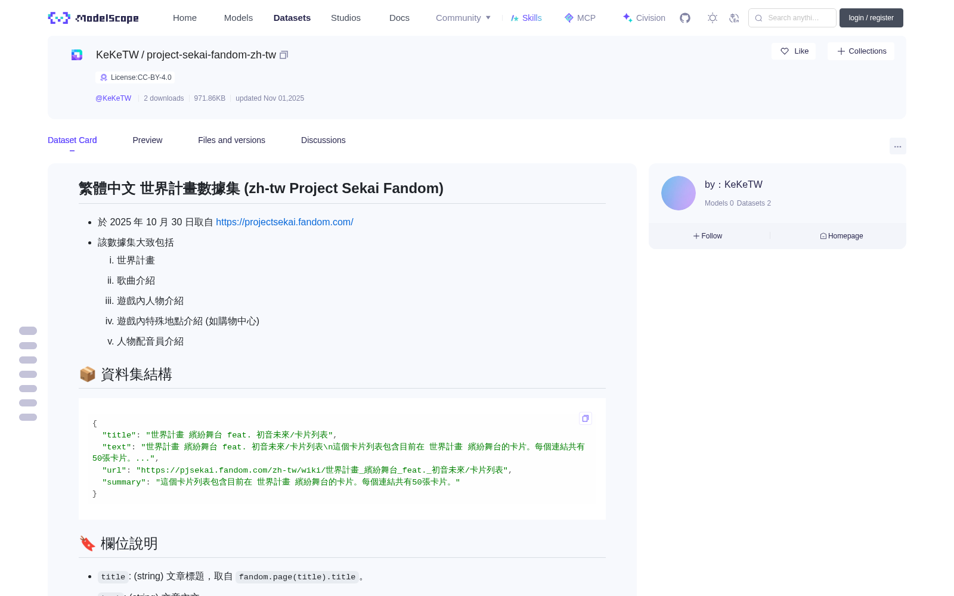Open the Discussions tab

tap(323, 140)
